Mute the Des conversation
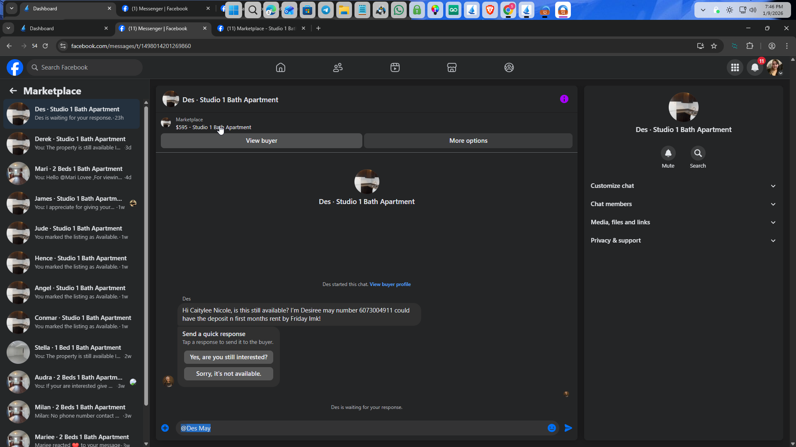This screenshot has width=796, height=447. coord(668,154)
